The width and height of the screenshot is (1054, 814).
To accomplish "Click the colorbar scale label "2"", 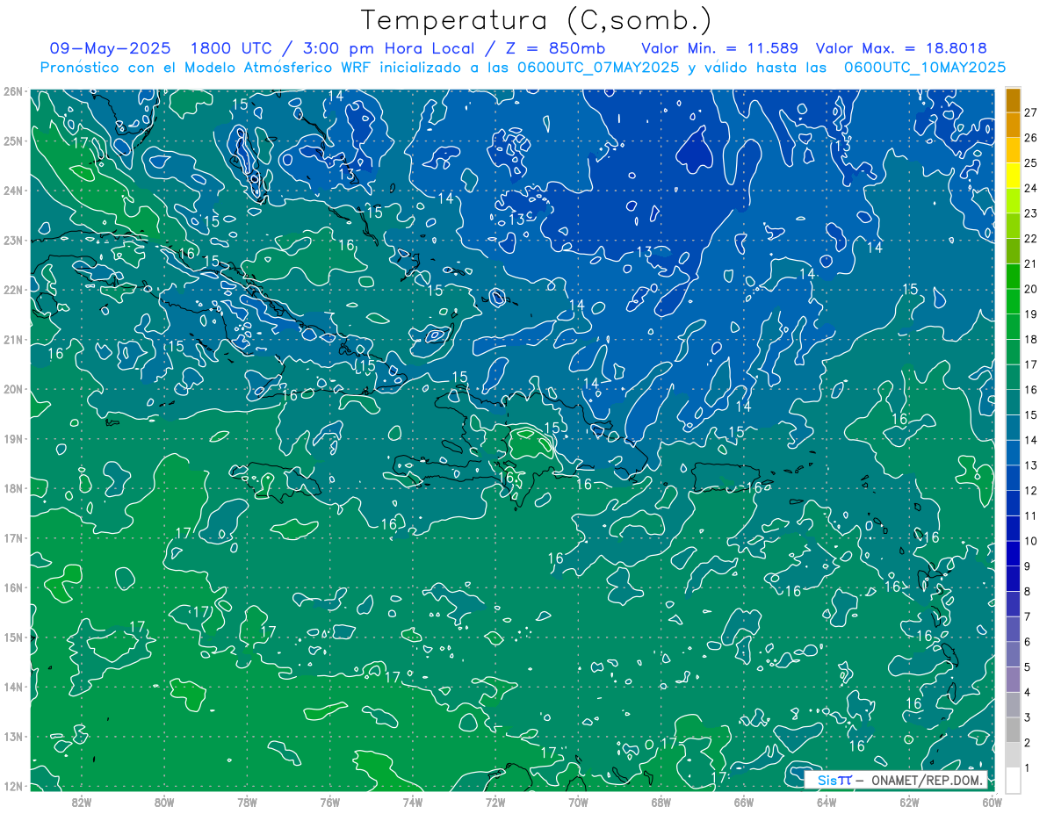I will click(x=1029, y=743).
